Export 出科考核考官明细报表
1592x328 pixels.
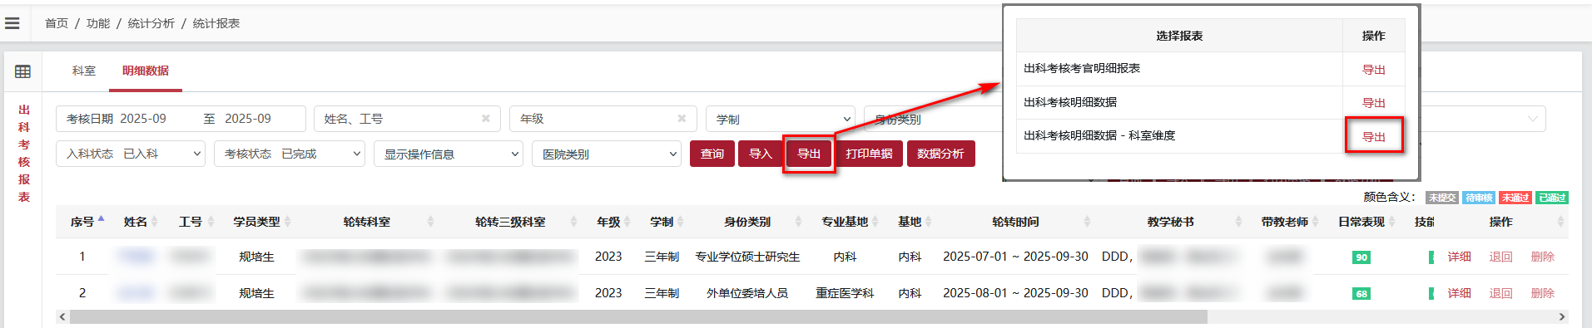tap(1373, 70)
